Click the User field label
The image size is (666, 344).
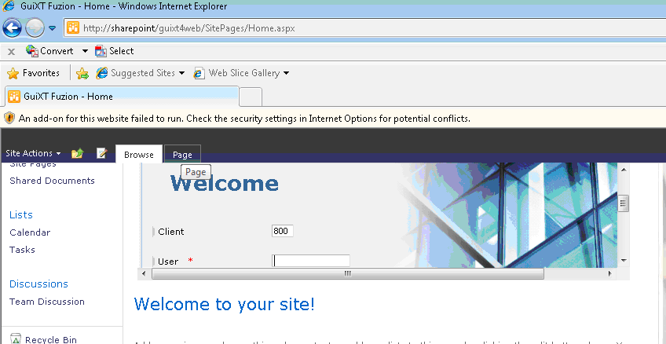tap(168, 262)
